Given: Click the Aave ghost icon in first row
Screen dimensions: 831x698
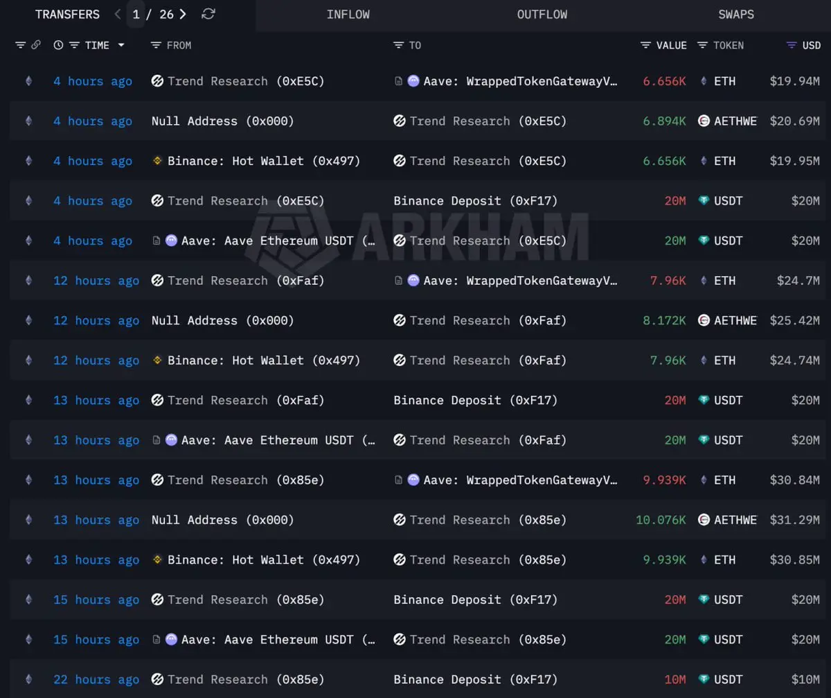Looking at the screenshot, I should coord(413,81).
